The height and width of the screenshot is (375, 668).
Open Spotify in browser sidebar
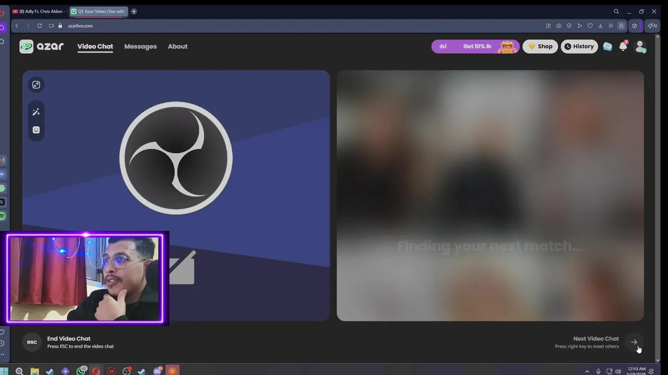[3, 216]
